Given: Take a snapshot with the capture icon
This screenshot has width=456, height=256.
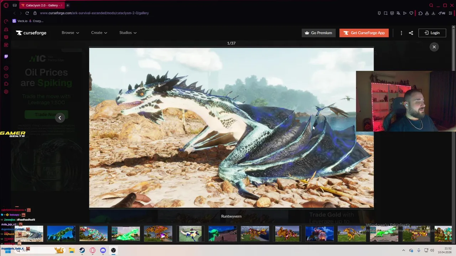Looking at the screenshot, I should pos(385,13).
